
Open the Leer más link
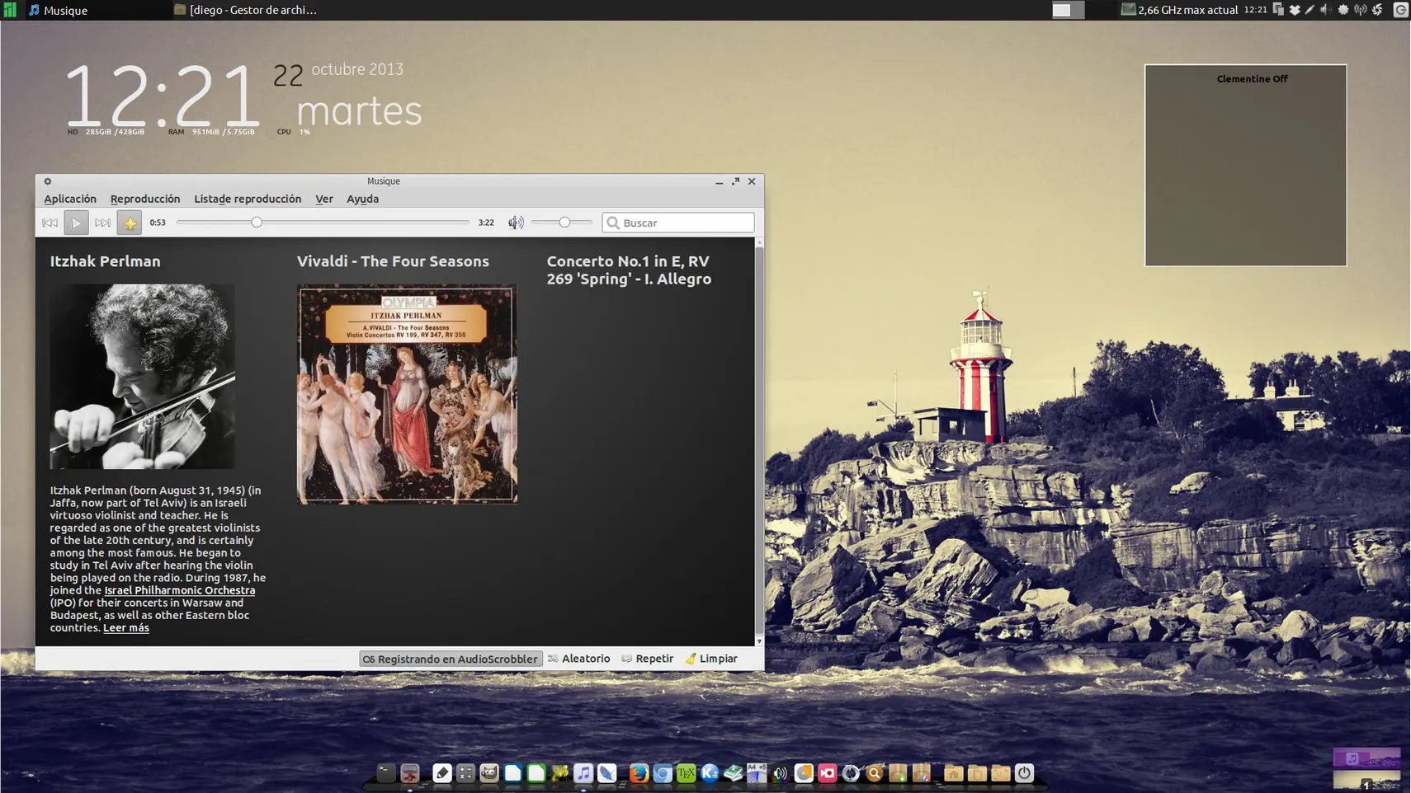point(125,628)
